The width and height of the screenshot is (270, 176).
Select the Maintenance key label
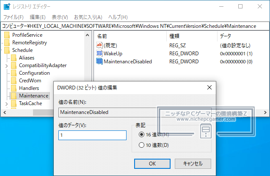pos(34,96)
